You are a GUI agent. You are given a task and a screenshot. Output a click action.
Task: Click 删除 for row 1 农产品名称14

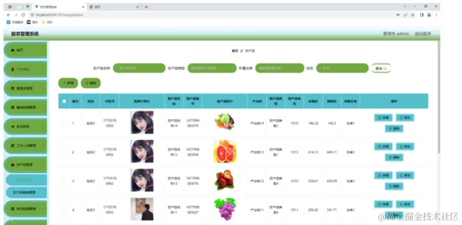[394, 129]
